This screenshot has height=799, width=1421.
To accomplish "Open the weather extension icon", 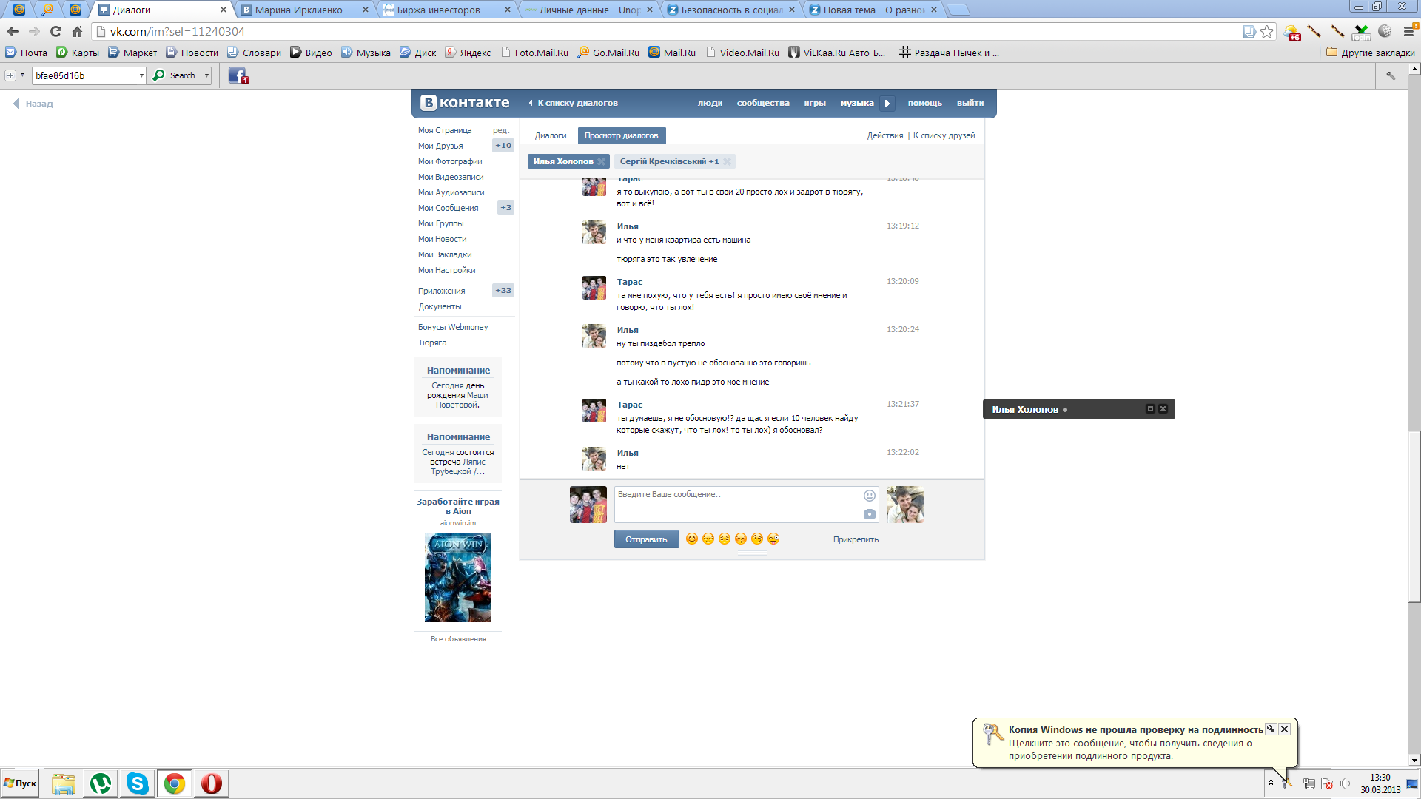I will coord(1291,32).
